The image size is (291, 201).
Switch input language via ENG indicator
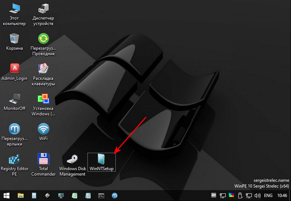pyautogui.click(x=268, y=196)
